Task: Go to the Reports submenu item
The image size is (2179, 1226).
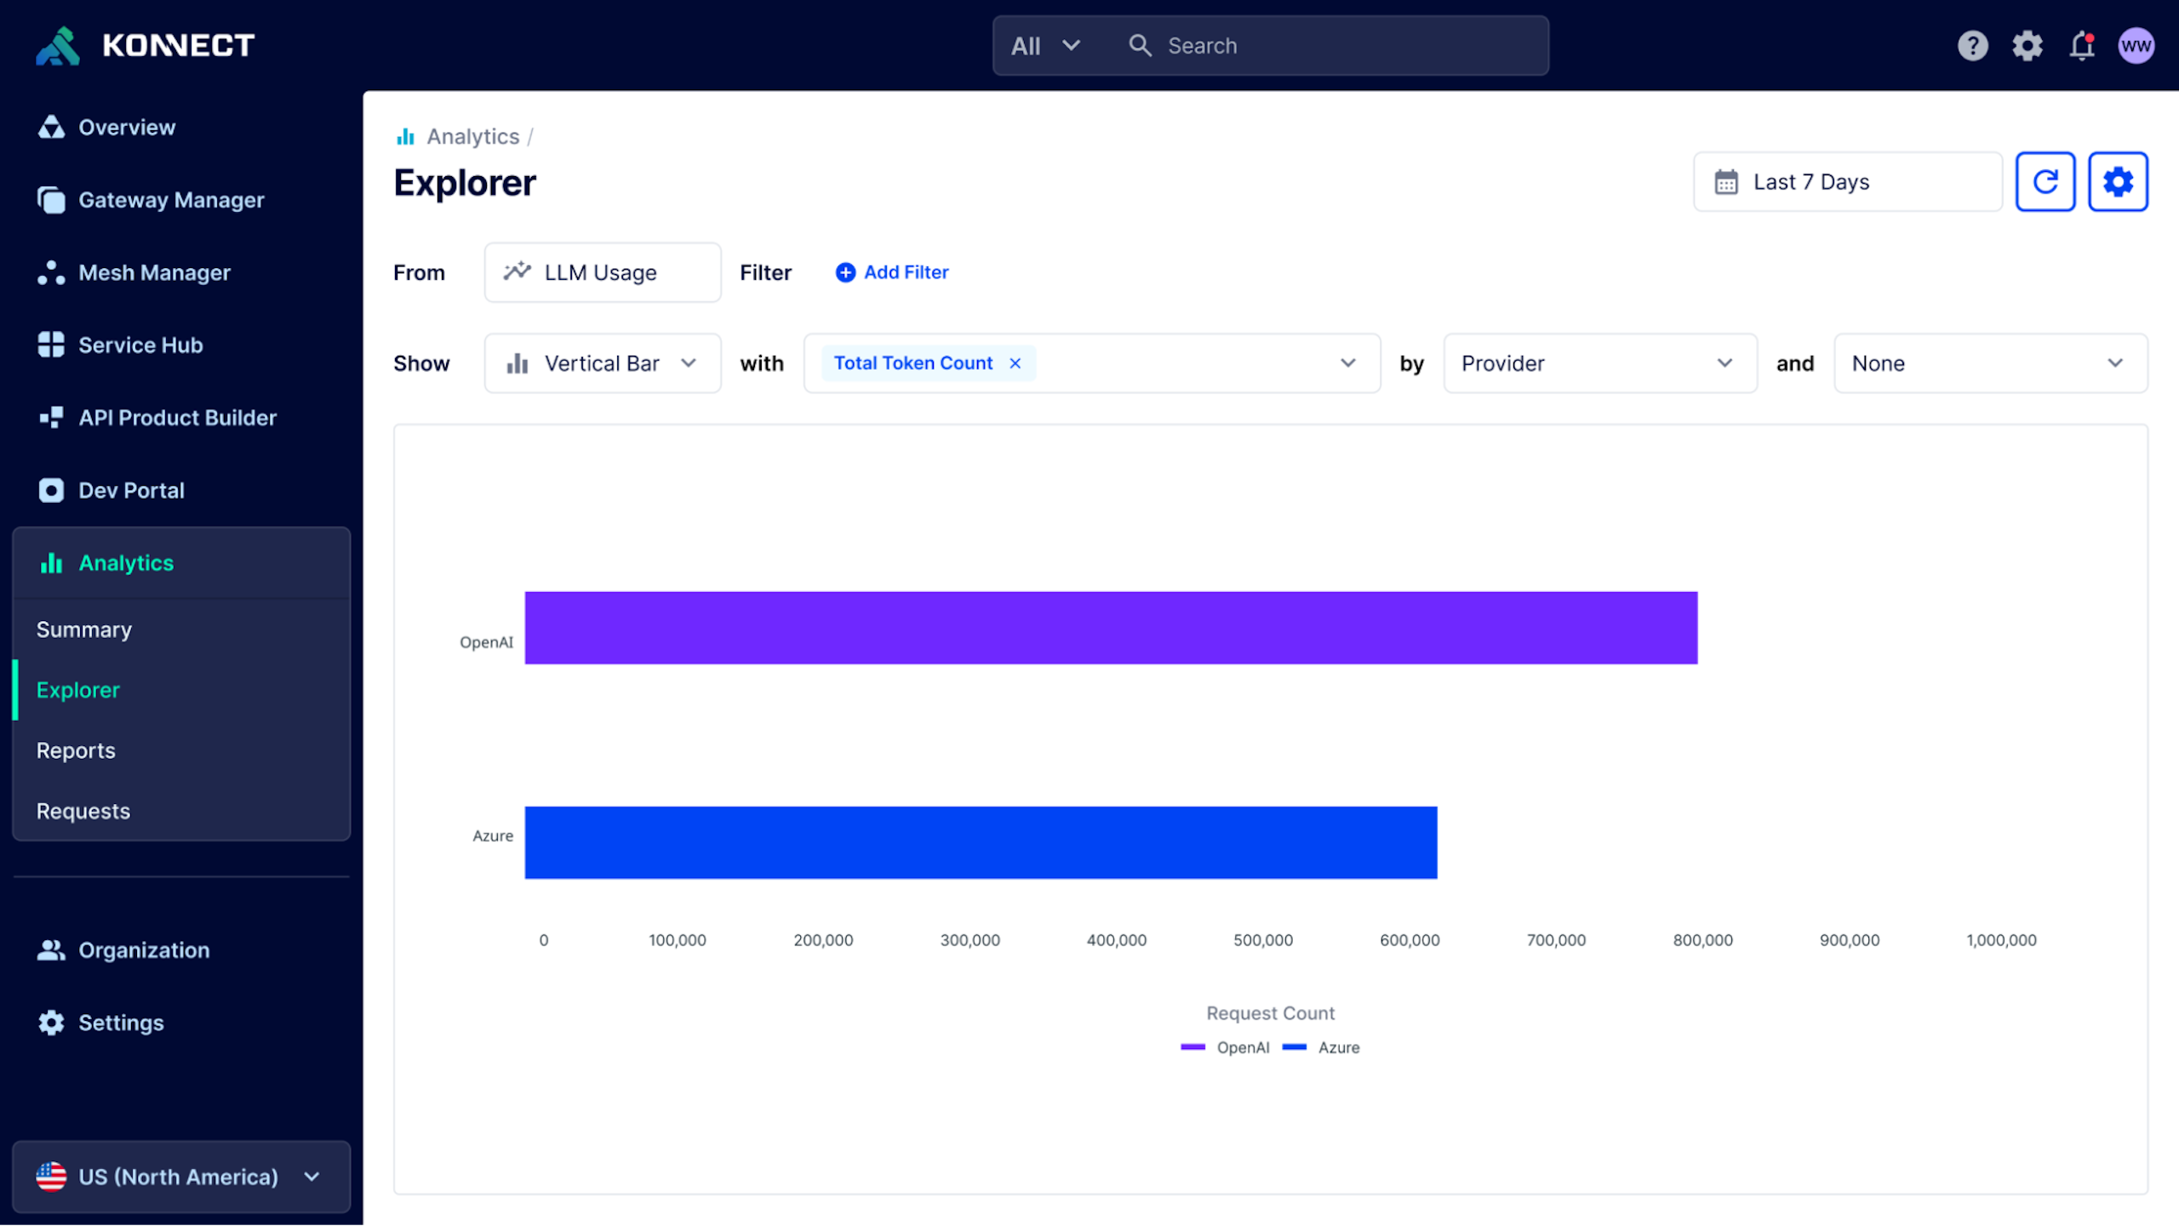Action: [76, 750]
